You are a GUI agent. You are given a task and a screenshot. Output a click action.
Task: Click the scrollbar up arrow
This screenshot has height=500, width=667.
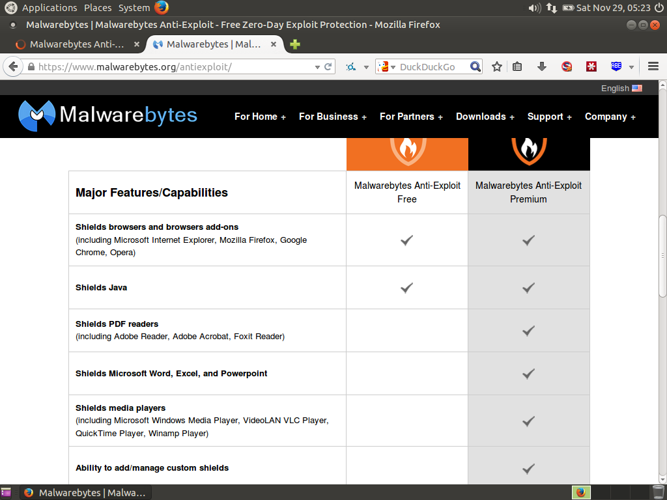(x=662, y=84)
